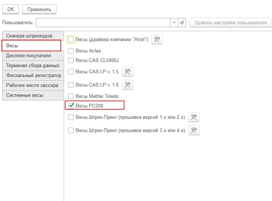
Task: Tick the Весы CAS CL5000J checkbox
Action: click(71, 60)
